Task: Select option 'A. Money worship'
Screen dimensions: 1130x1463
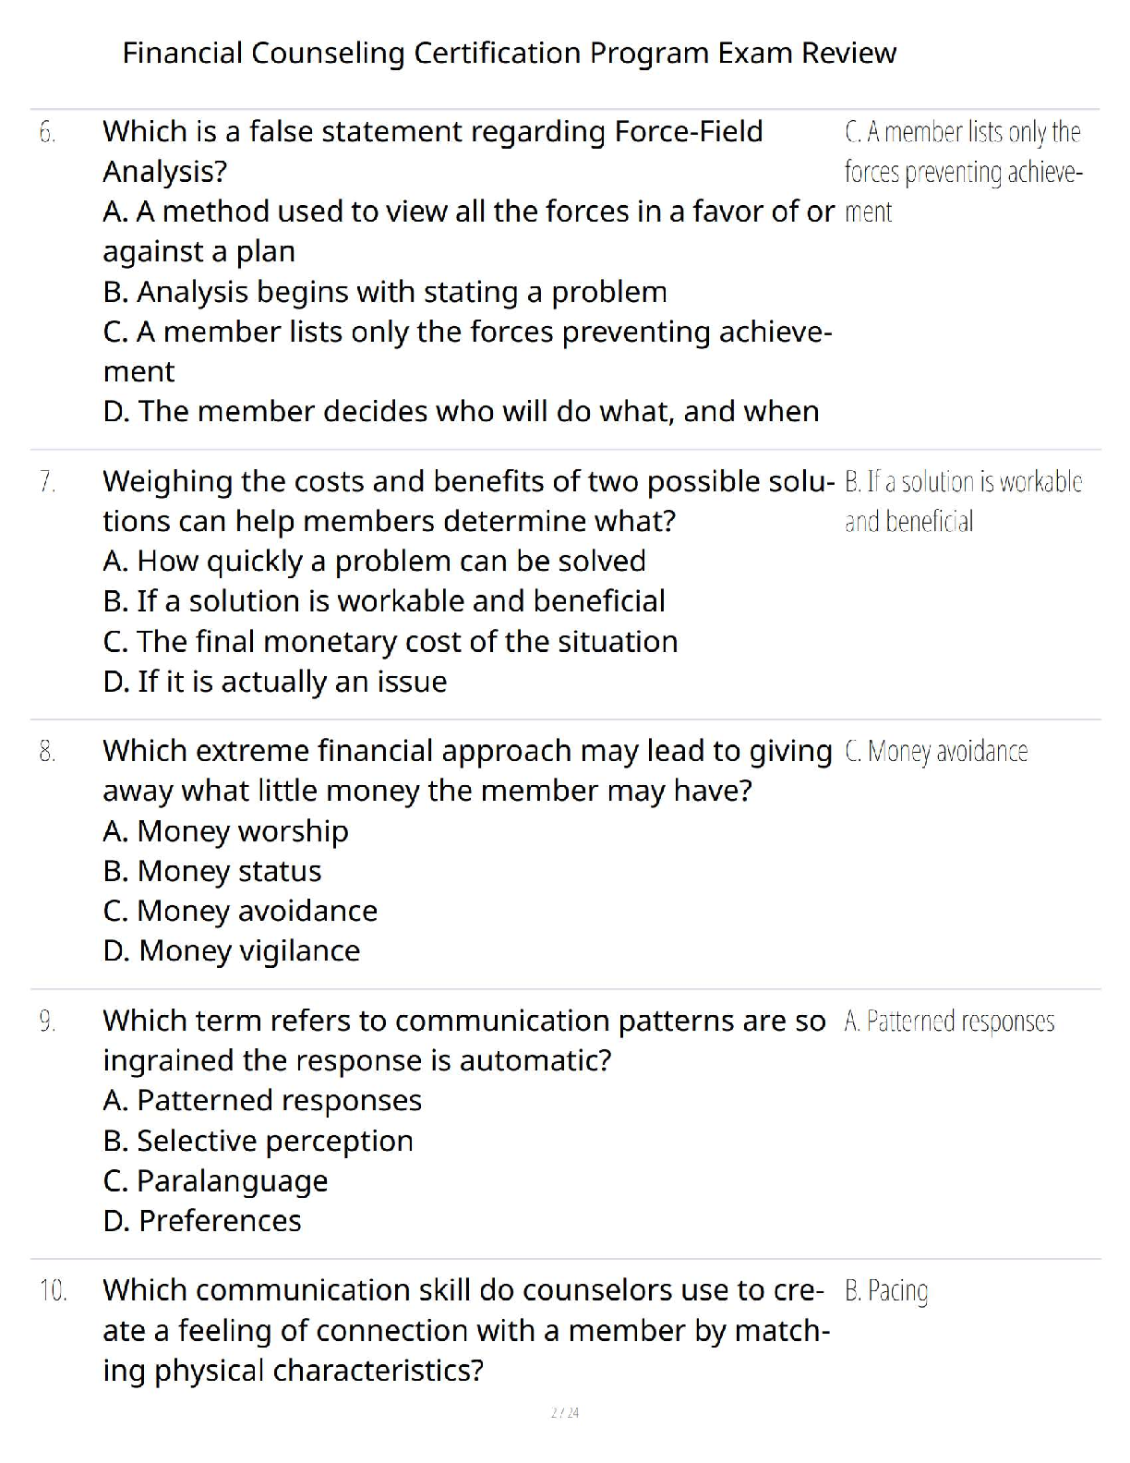Action: pos(226,831)
